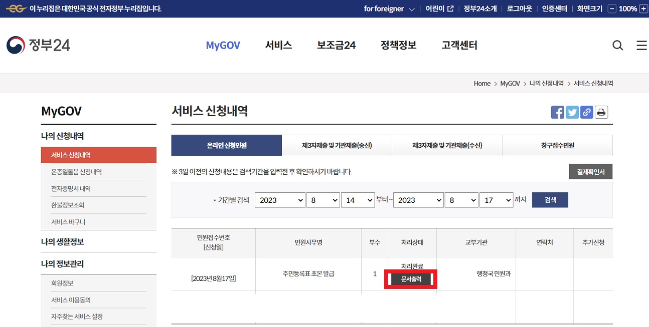Open the full menu via hamburger icon
The width and height of the screenshot is (649, 327).
coord(641,45)
